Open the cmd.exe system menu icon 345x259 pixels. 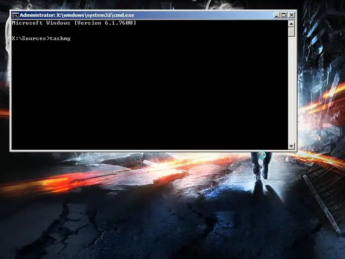(16, 16)
